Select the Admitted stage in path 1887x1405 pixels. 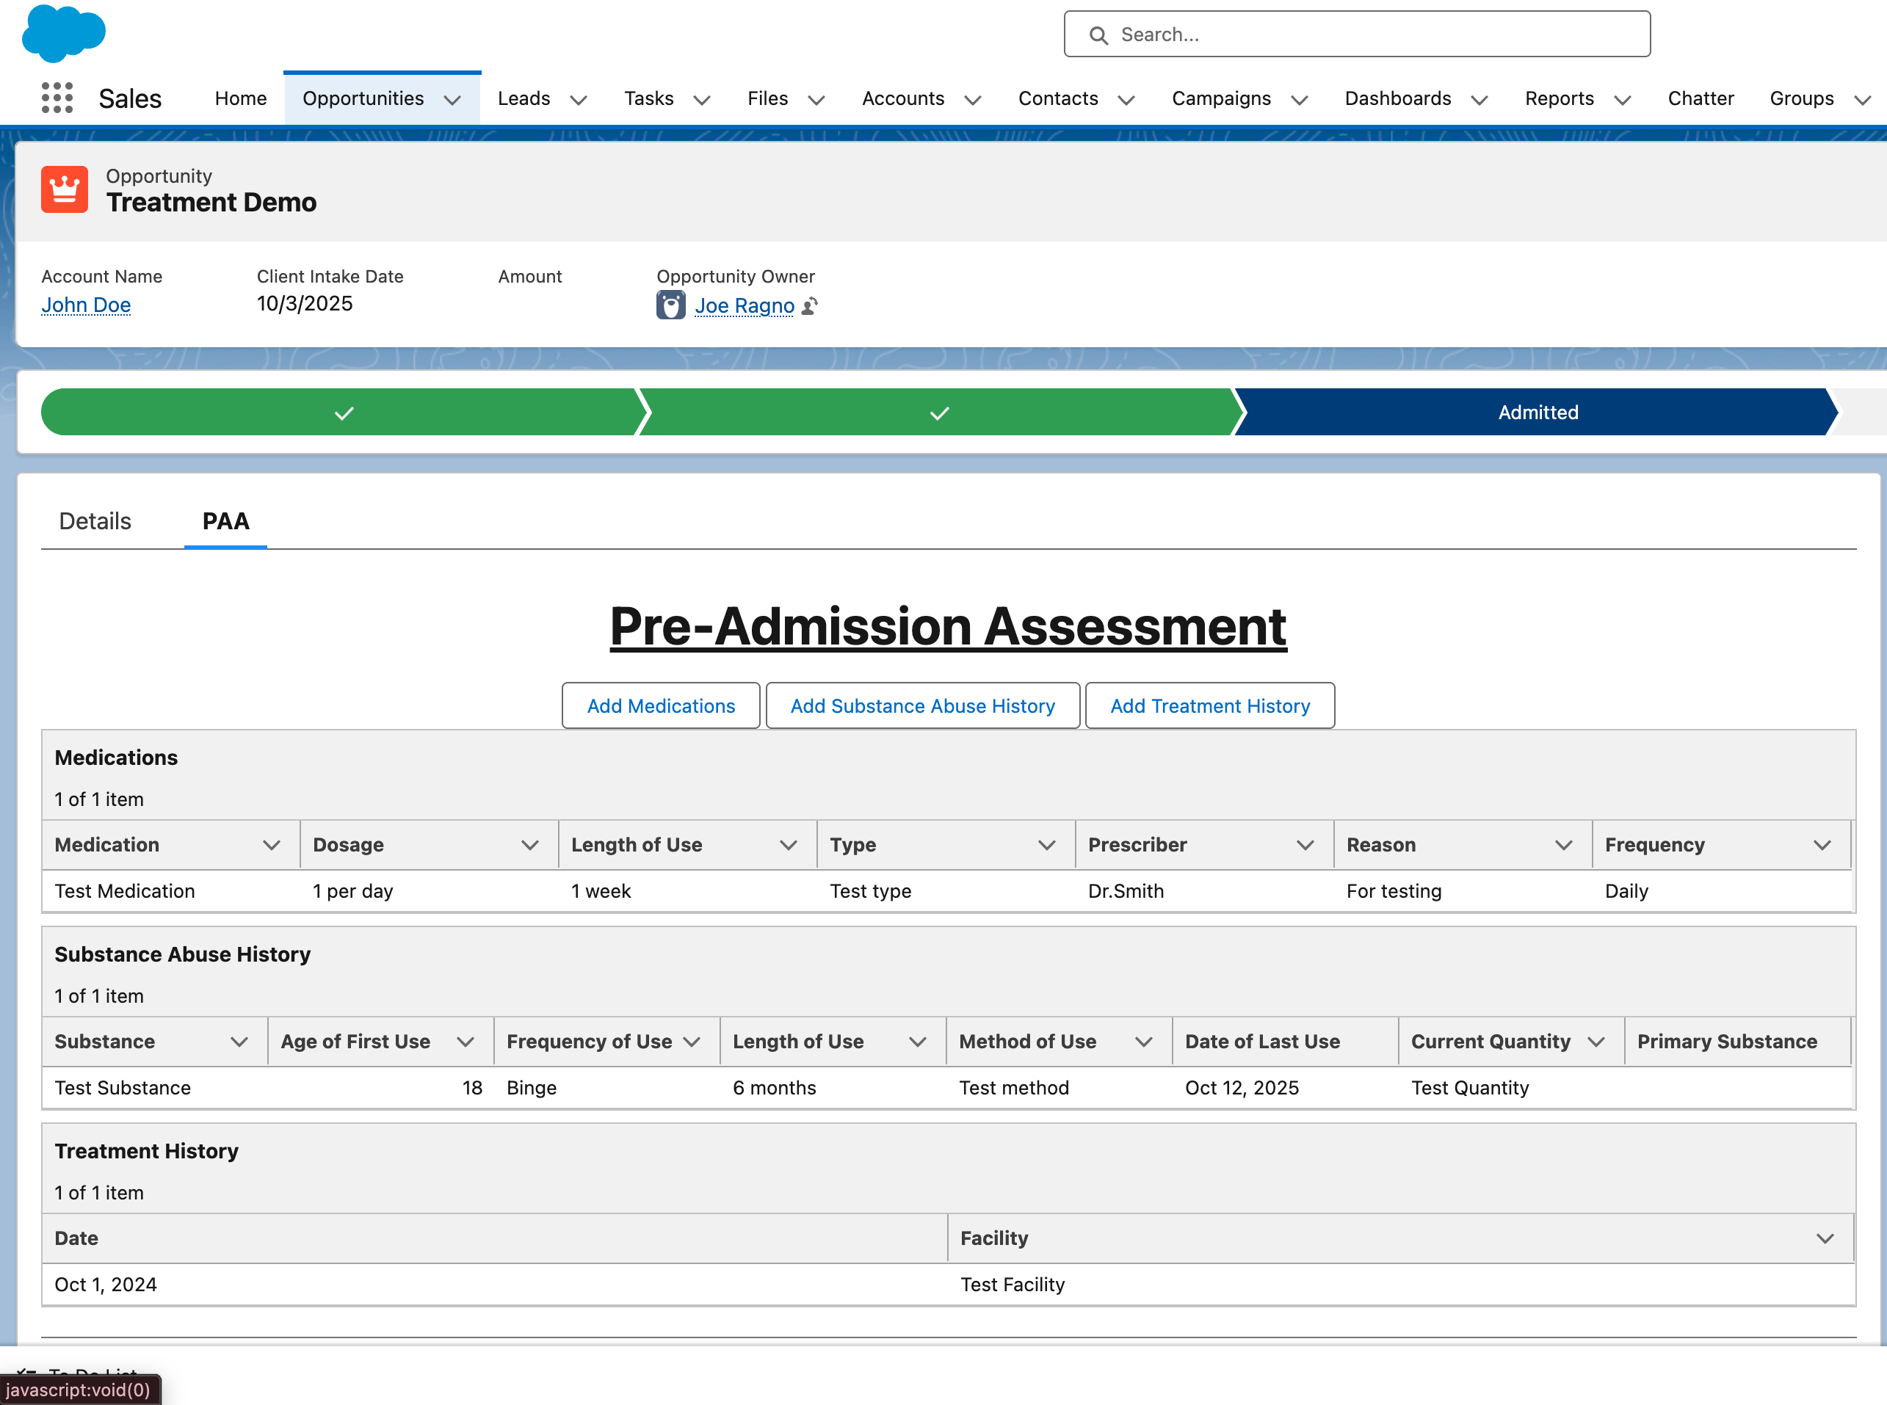1537,413
